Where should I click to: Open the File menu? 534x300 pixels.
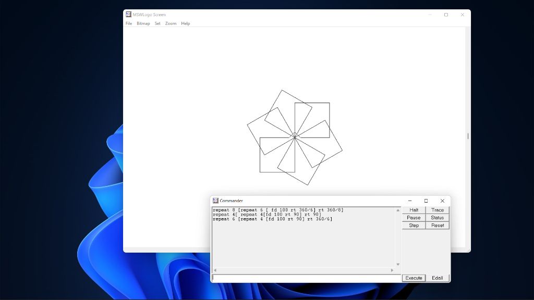click(129, 23)
